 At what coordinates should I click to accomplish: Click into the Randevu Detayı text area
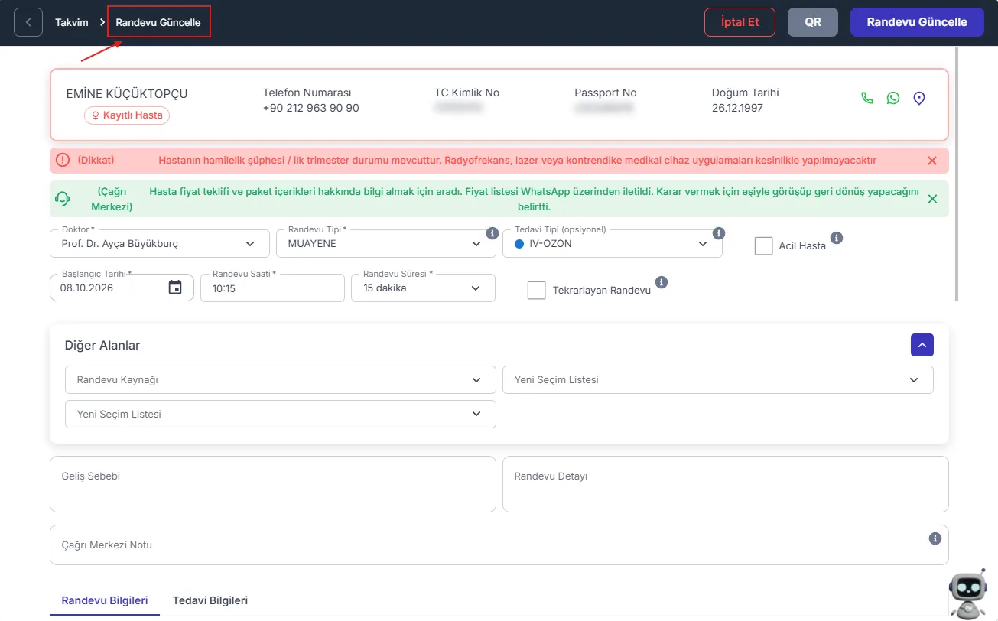726,484
